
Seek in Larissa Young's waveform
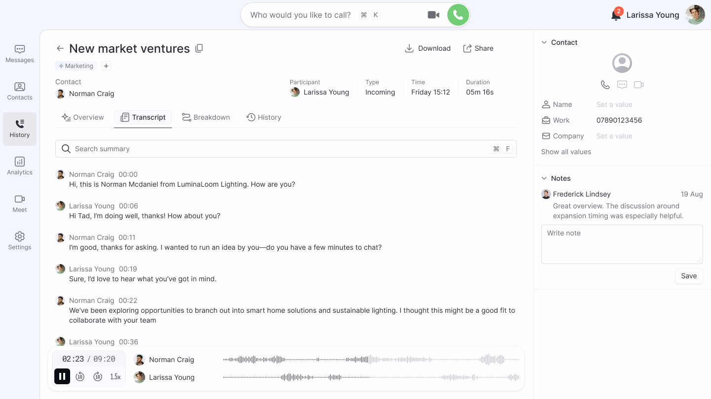(371, 377)
